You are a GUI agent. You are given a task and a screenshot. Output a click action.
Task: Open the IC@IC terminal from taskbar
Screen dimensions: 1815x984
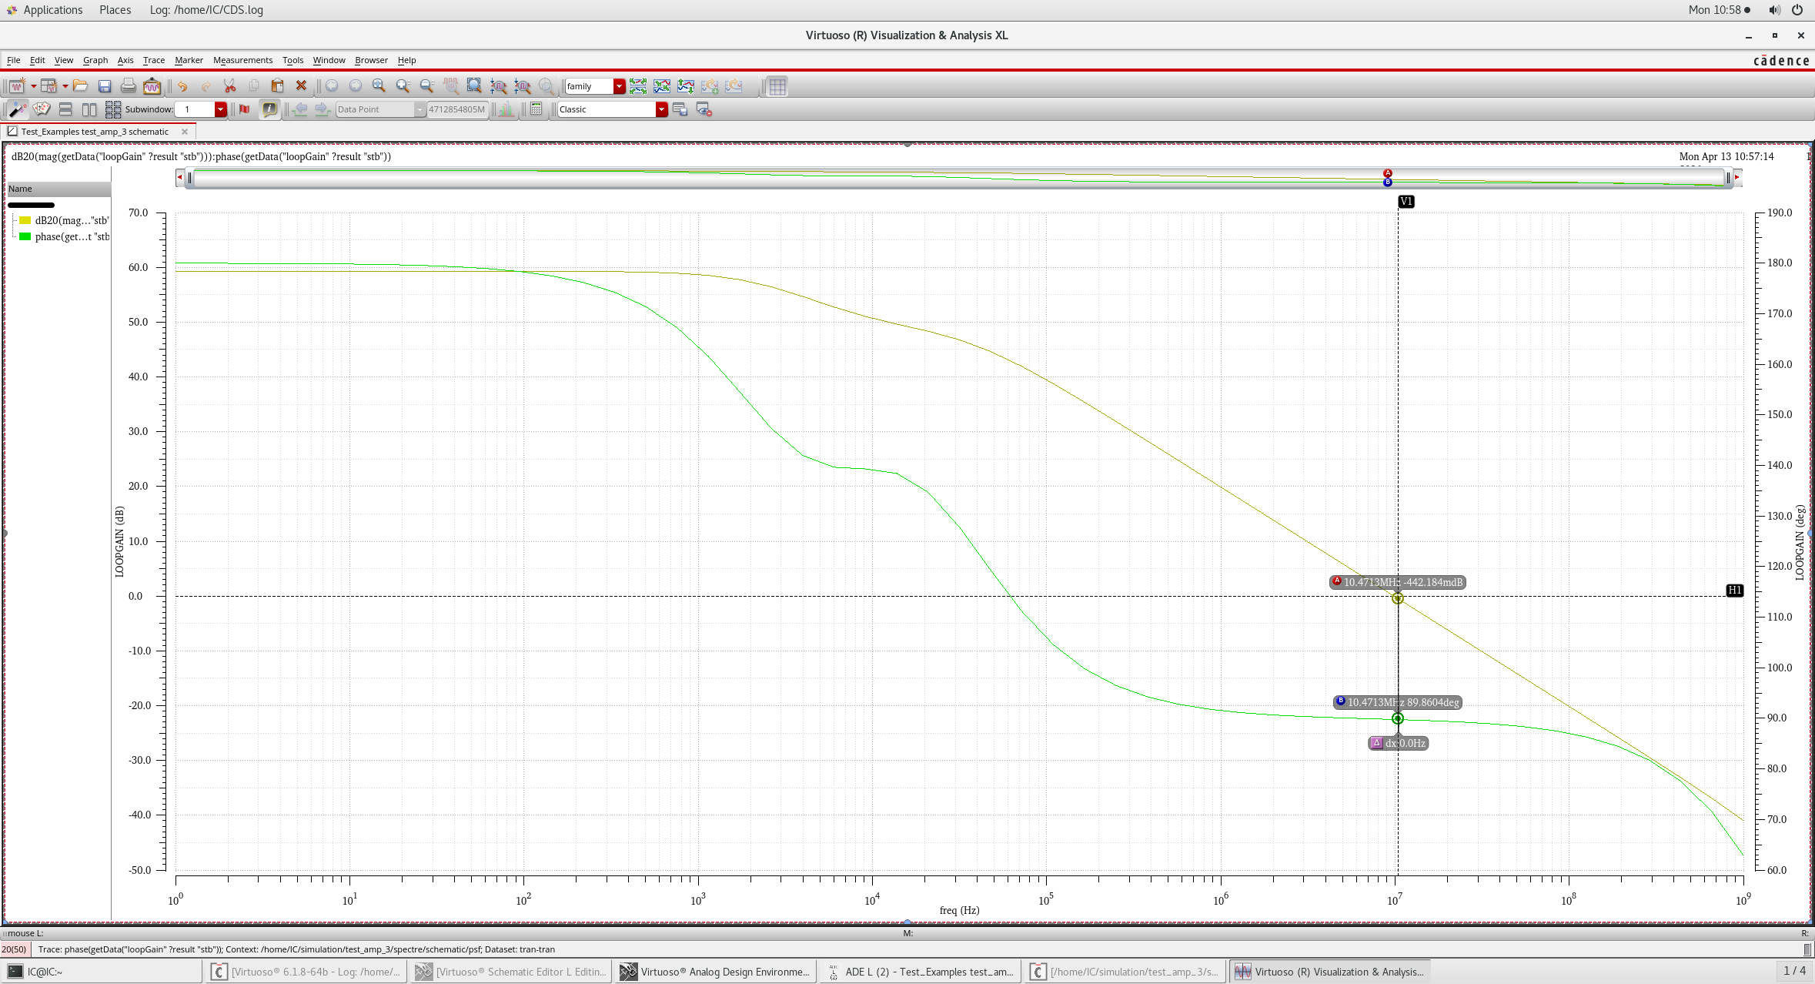click(102, 972)
